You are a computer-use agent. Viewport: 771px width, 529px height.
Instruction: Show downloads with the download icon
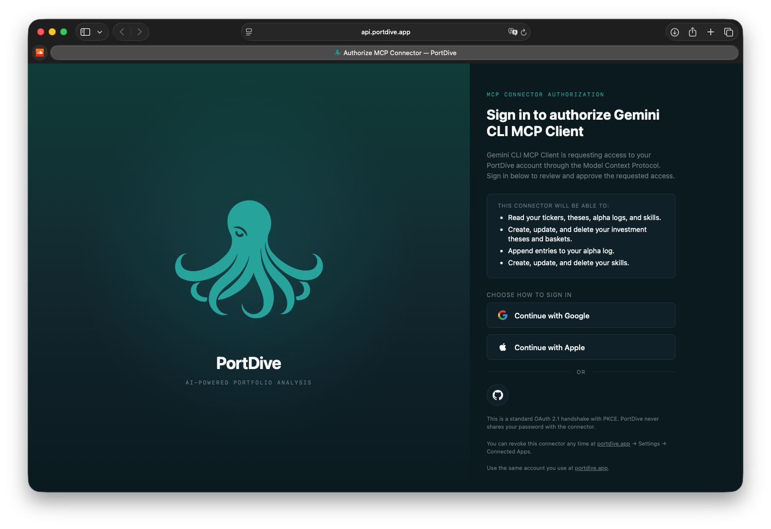click(675, 32)
